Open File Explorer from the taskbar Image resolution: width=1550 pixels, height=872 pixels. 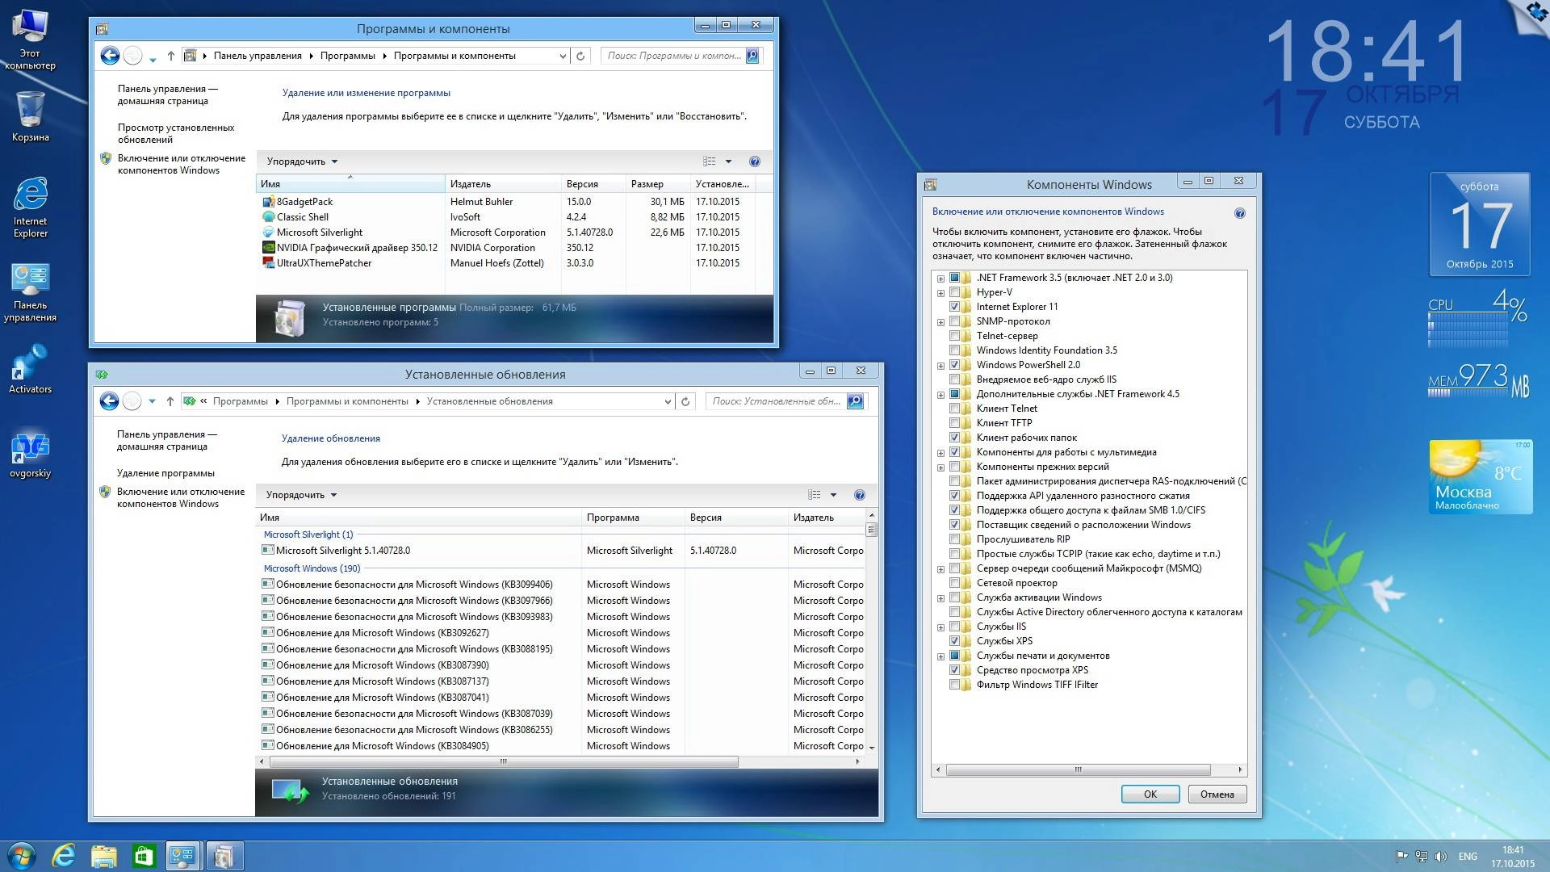point(103,856)
